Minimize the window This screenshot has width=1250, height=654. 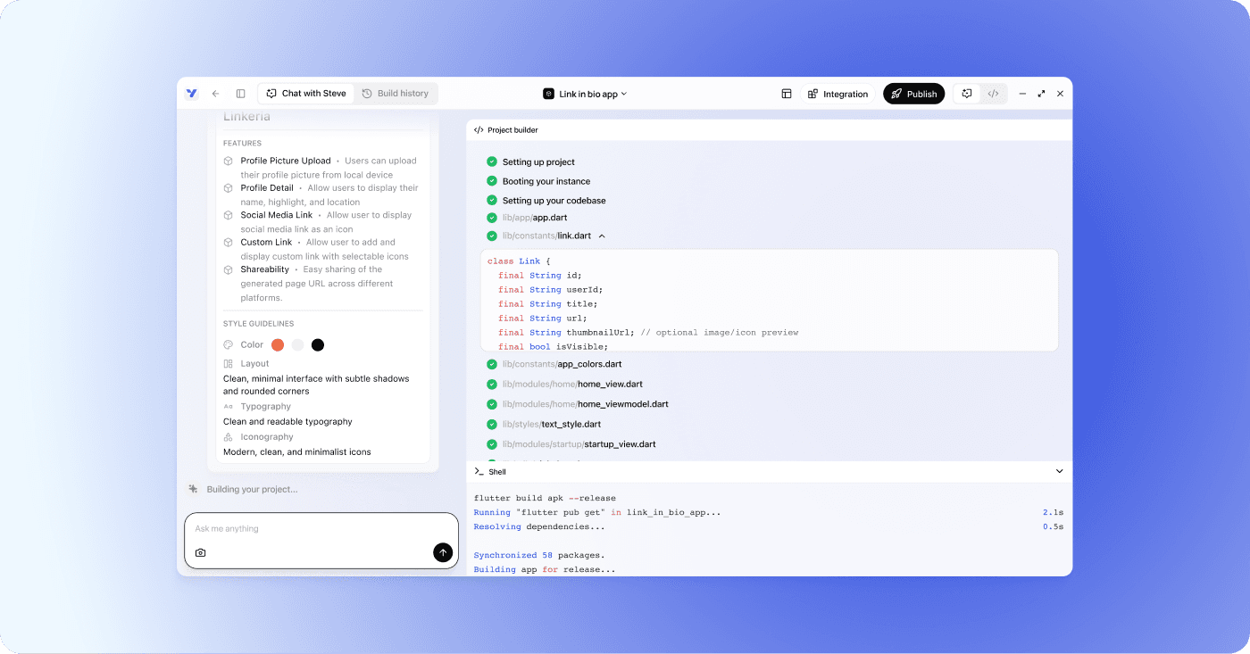[x=1022, y=94]
